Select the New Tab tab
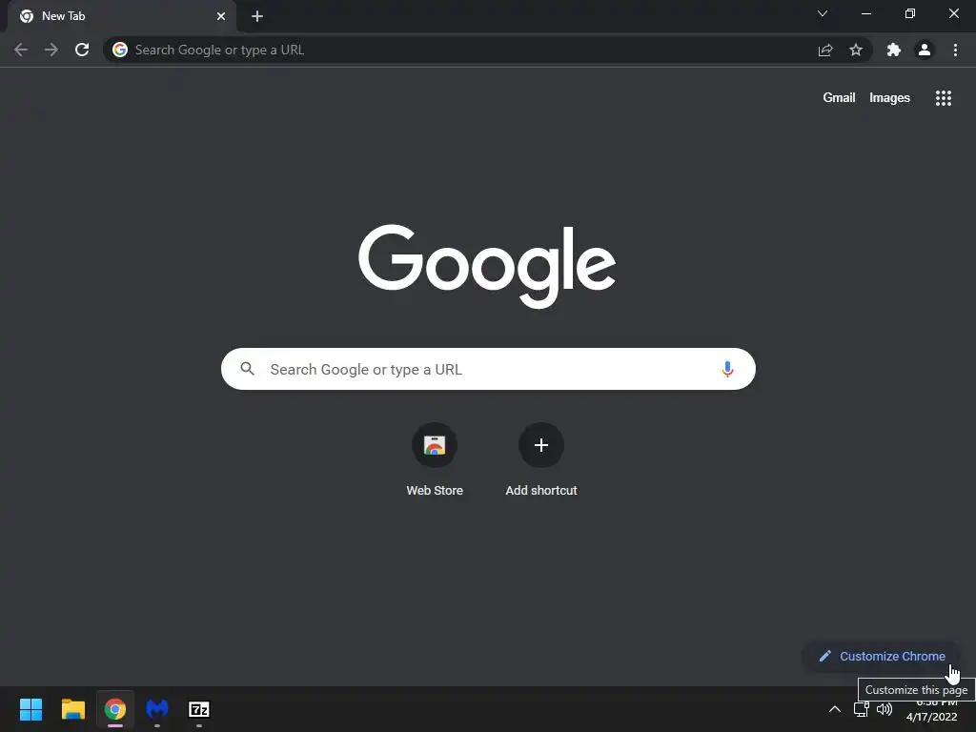The height and width of the screenshot is (732, 976). click(x=121, y=16)
